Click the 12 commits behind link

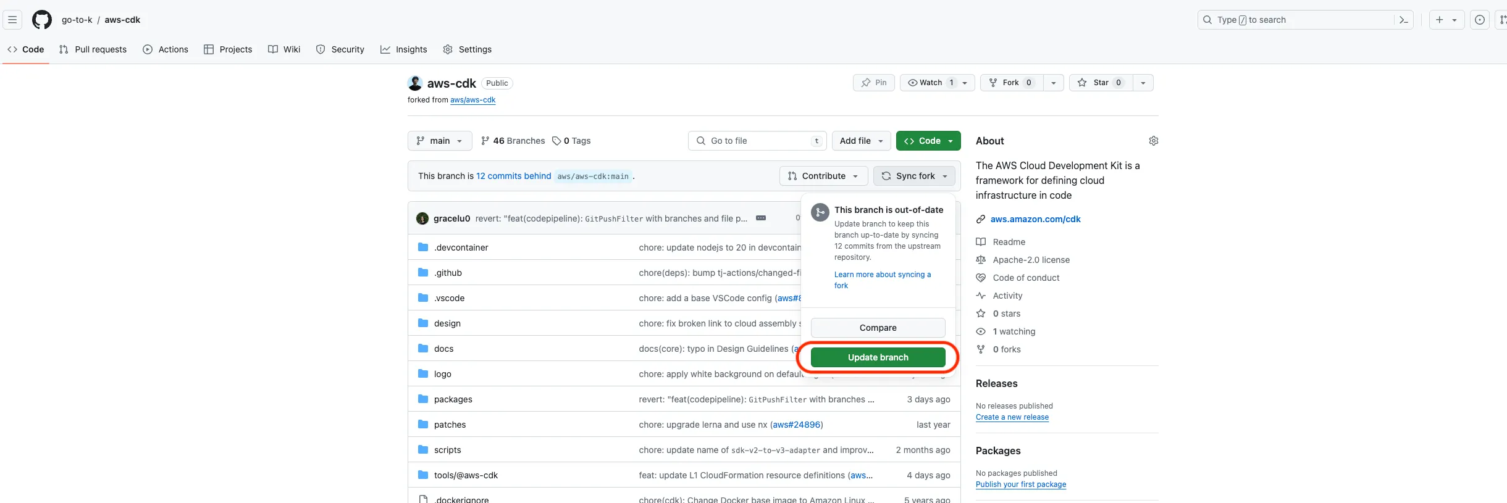(x=513, y=176)
